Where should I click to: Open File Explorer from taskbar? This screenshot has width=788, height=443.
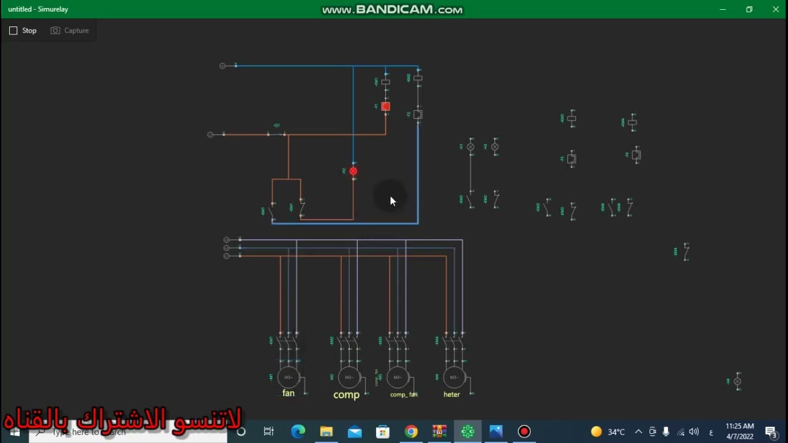[326, 431]
